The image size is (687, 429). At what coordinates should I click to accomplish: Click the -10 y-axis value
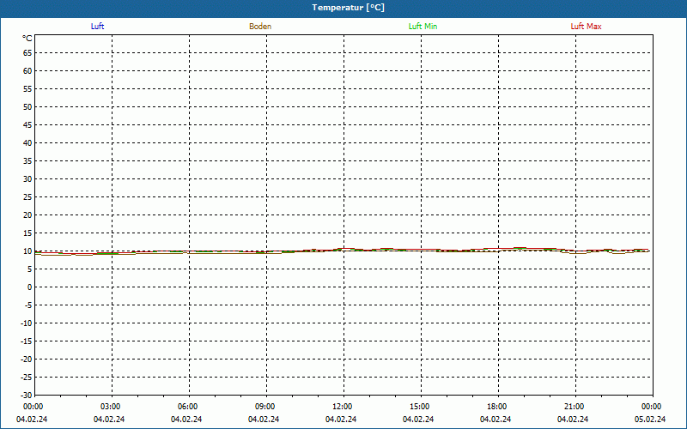click(27, 323)
